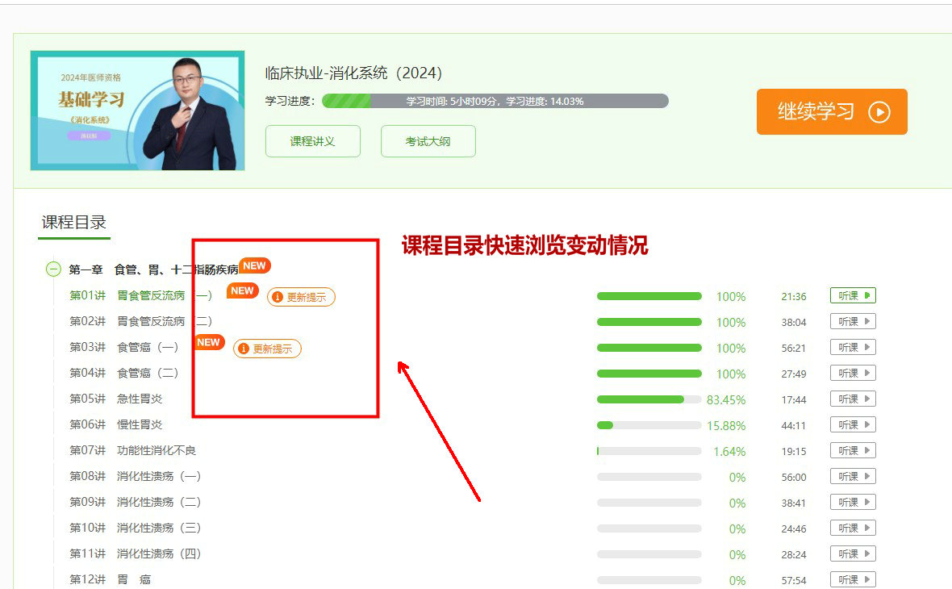Open lesson 第02讲 胃食管反流病（二）
Image resolution: width=952 pixels, height=589 pixels.
pos(141,322)
